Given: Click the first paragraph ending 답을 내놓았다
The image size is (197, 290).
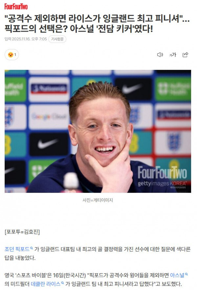Looking at the screenshot, I should [x=98, y=253].
